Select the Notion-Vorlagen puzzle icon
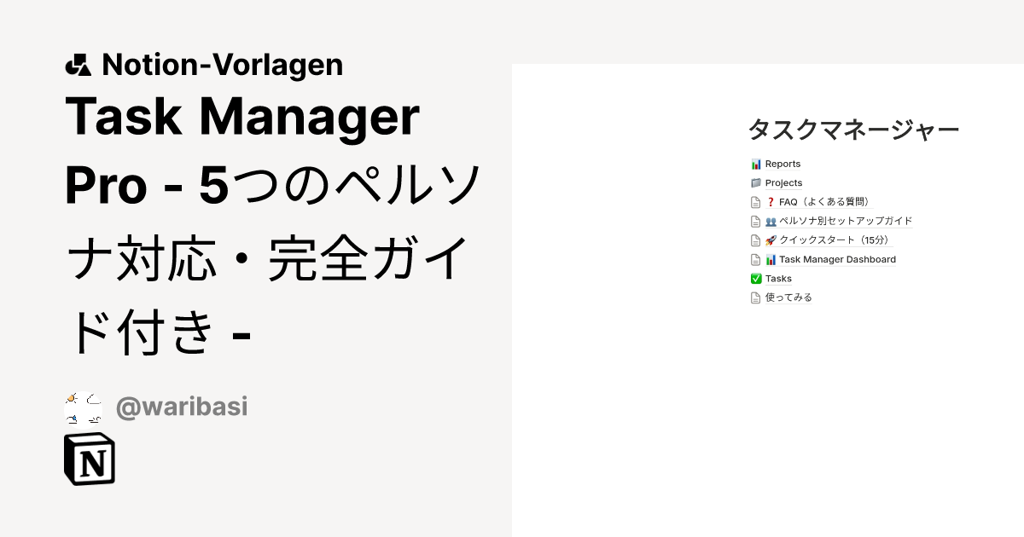 (79, 64)
